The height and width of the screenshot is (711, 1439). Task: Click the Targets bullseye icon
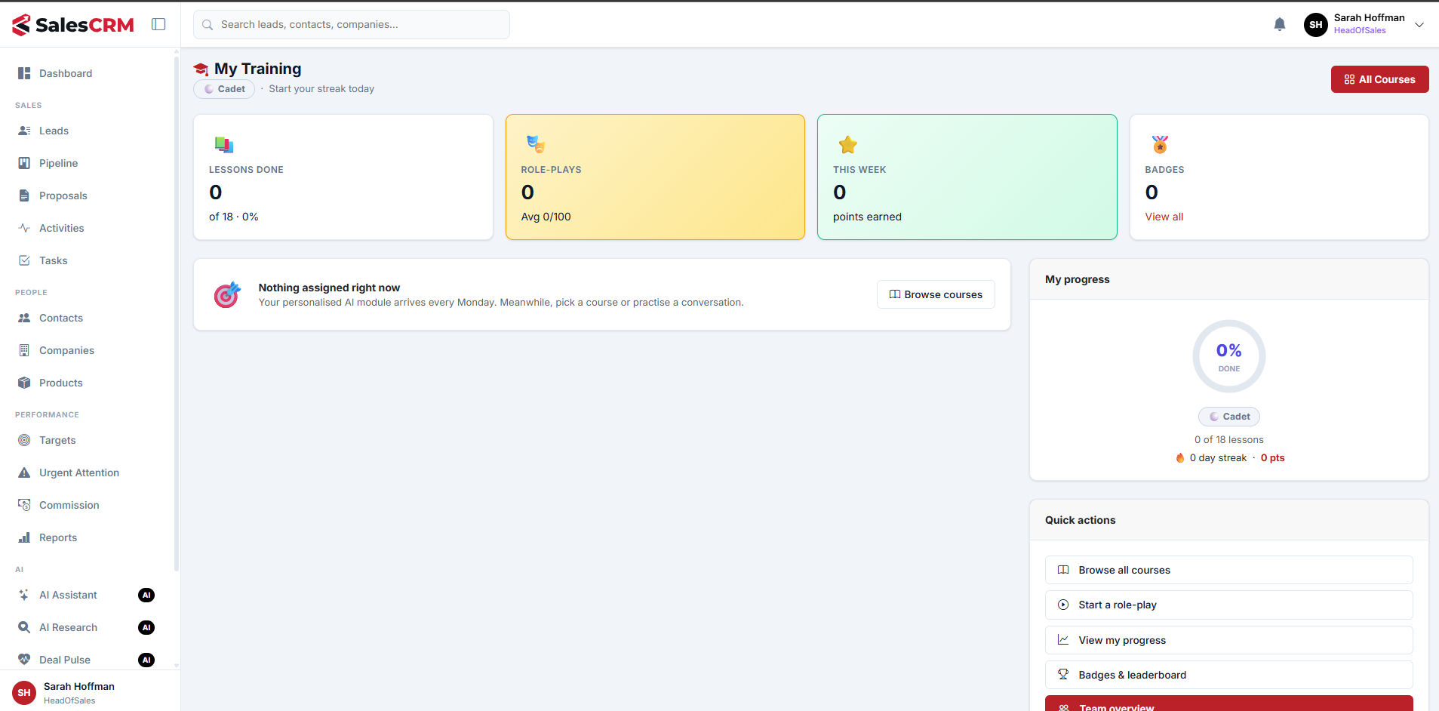pos(24,440)
